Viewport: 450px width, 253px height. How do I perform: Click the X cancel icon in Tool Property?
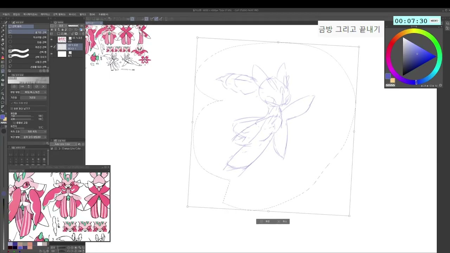[43, 86]
